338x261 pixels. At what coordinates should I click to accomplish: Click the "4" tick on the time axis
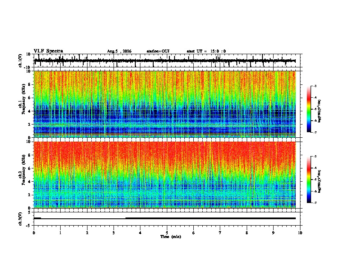140,233
